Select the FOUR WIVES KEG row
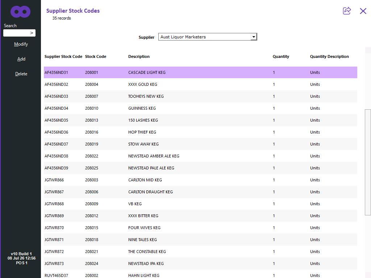Image resolution: width=371 pixels, height=278 pixels. 200,228
